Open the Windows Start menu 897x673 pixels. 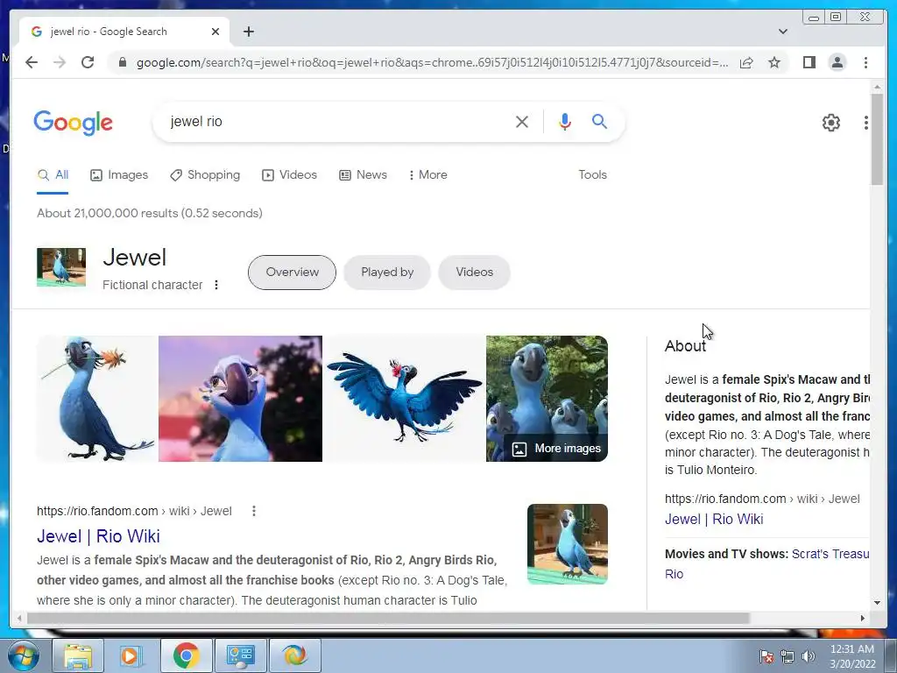(x=24, y=655)
